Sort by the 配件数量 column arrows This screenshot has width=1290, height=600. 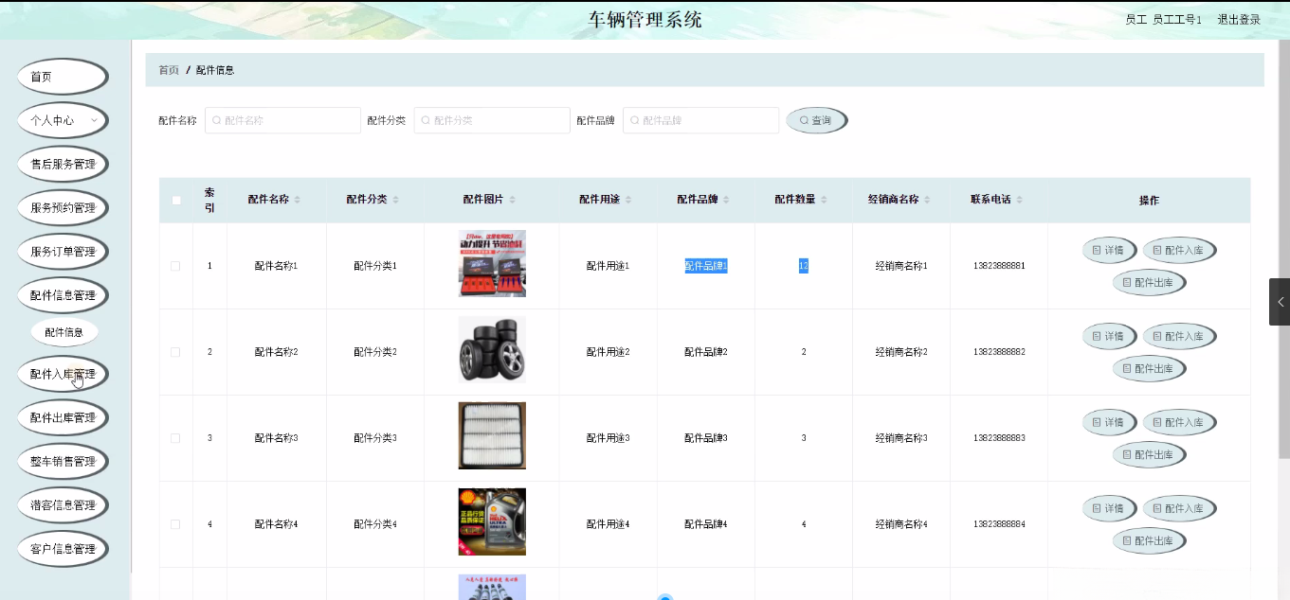824,200
